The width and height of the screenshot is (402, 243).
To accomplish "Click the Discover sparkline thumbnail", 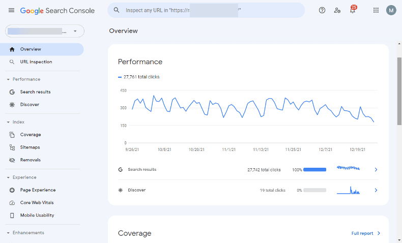I will [x=348, y=190].
